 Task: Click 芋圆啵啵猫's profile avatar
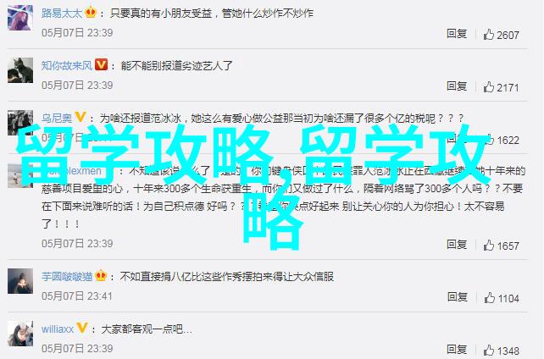pyautogui.click(x=20, y=281)
